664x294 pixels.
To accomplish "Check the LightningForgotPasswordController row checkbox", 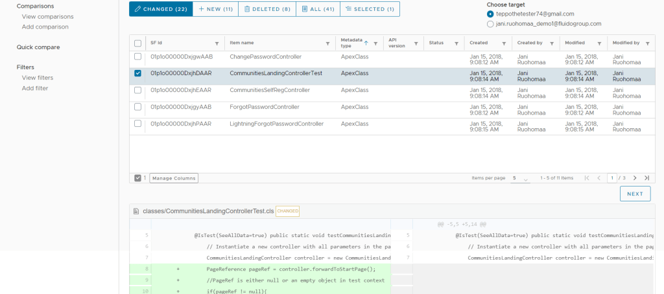I will point(137,124).
